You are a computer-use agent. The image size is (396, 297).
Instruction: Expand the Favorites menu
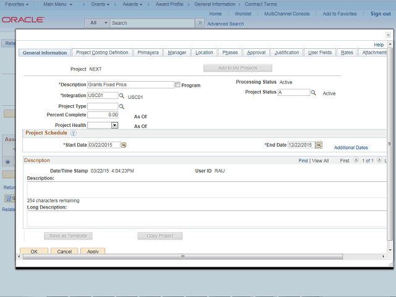[x=17, y=4]
